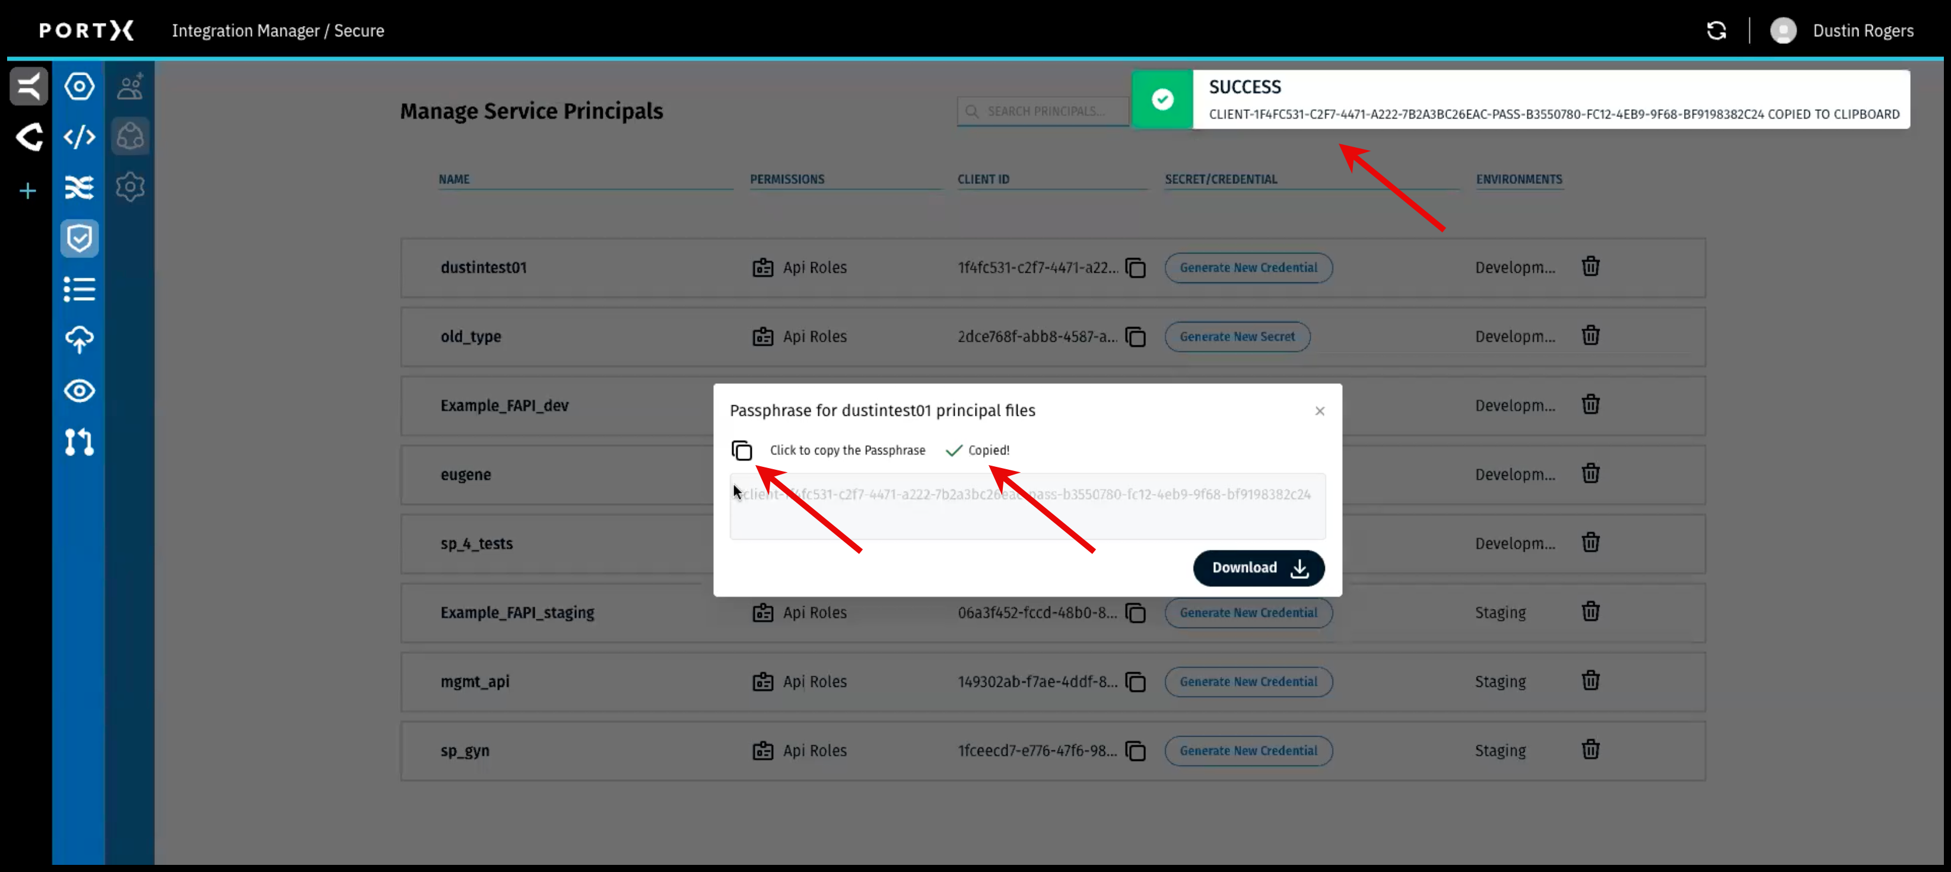Delete the mgmt_api service principal
This screenshot has height=872, width=1951.
(x=1590, y=680)
